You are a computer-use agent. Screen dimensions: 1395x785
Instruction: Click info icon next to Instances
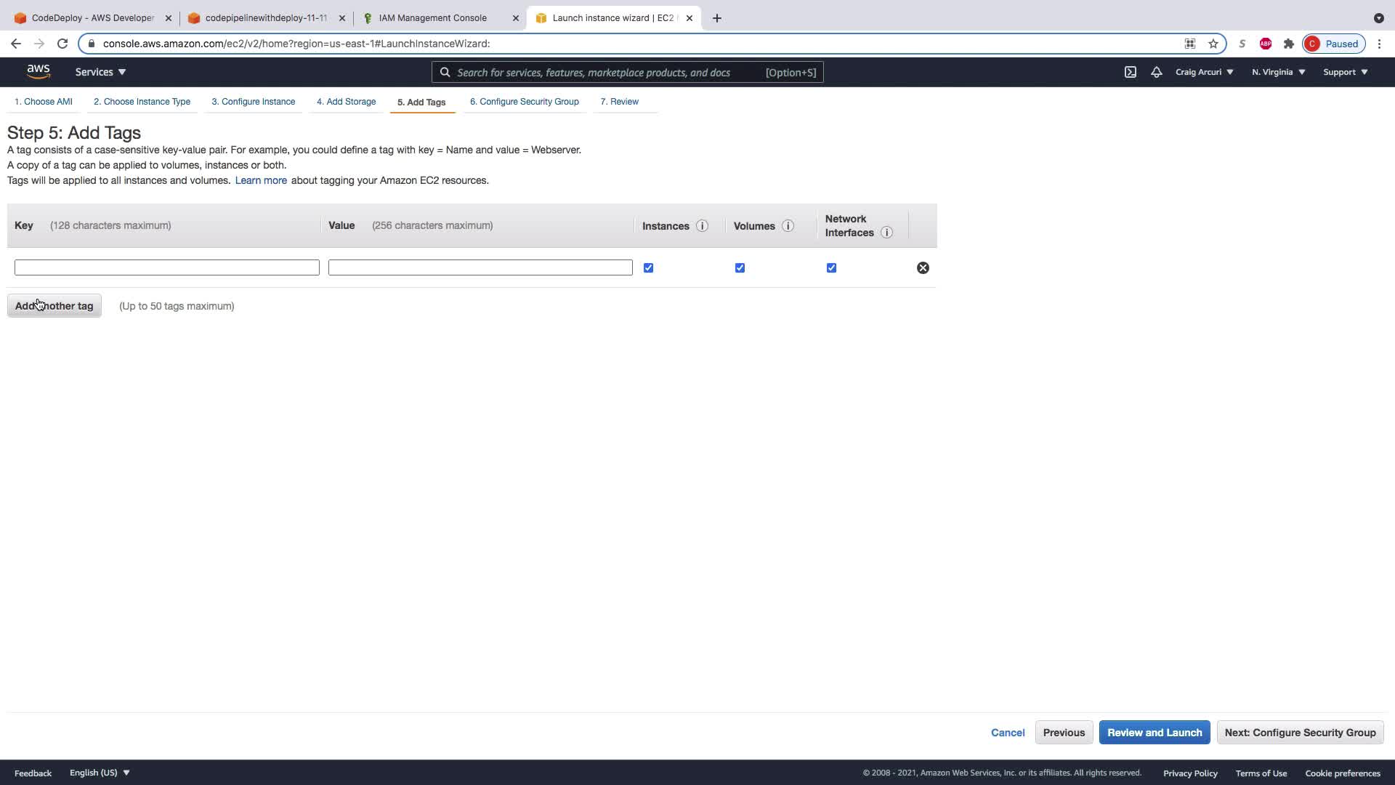[x=702, y=226]
